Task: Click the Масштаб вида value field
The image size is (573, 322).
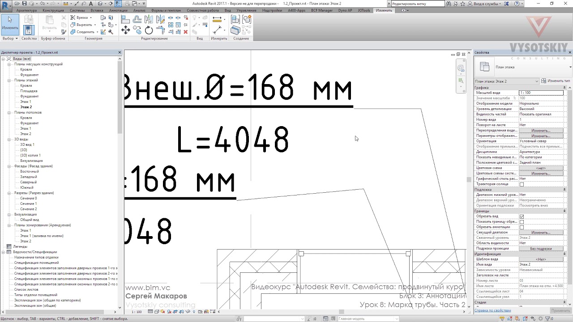Action: 541,93
